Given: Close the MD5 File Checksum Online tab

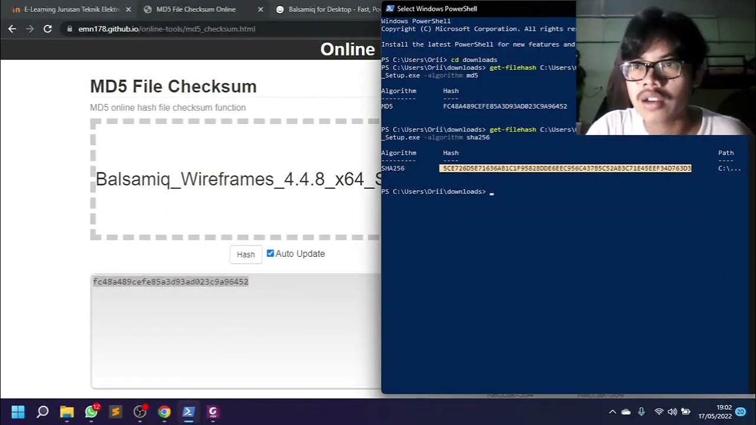Looking at the screenshot, I should (260, 9).
